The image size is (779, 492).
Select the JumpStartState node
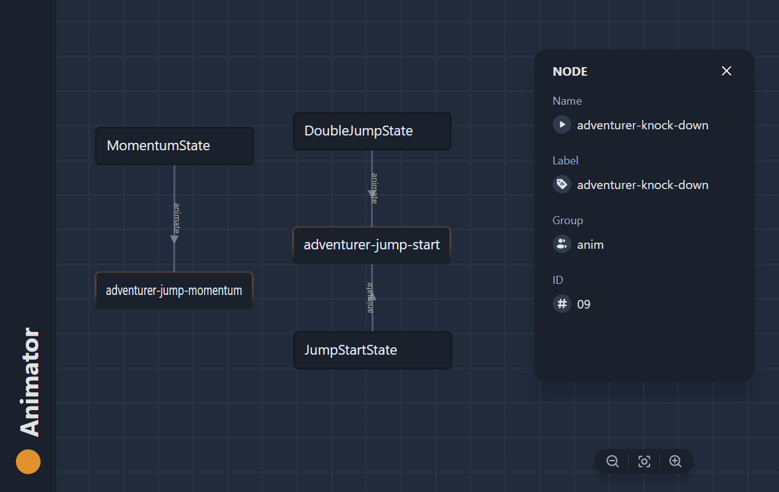(x=372, y=350)
